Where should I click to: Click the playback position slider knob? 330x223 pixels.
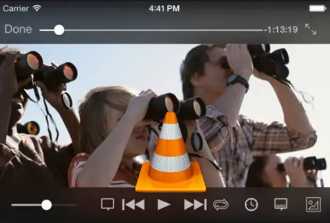(x=59, y=30)
